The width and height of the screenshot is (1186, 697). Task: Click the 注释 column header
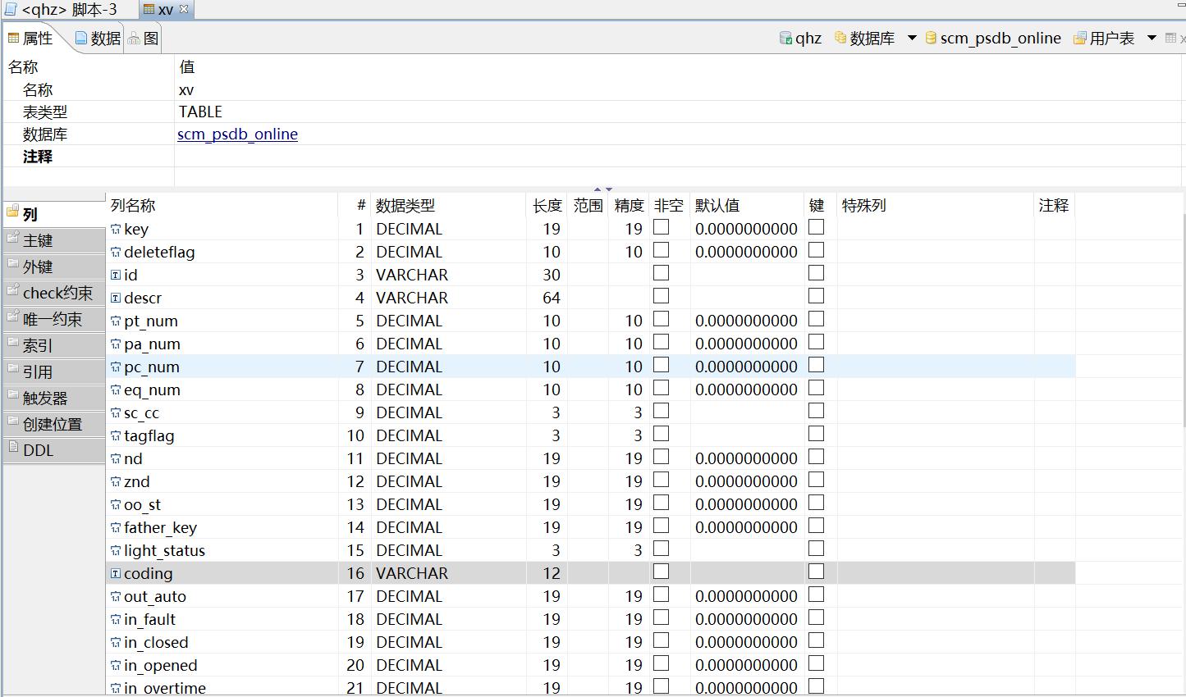click(x=1054, y=205)
